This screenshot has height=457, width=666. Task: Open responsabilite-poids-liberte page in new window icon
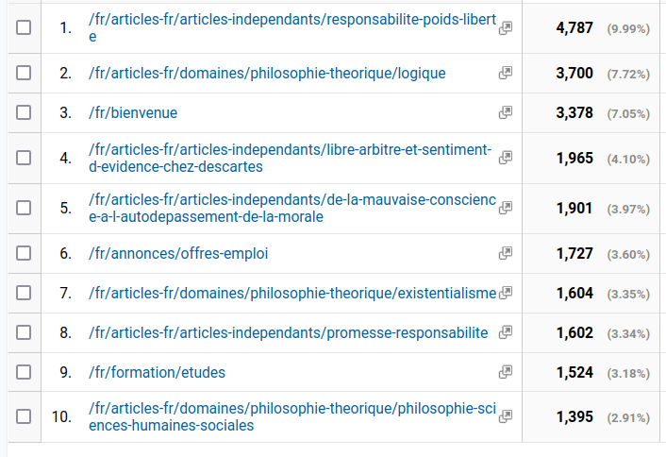505,28
